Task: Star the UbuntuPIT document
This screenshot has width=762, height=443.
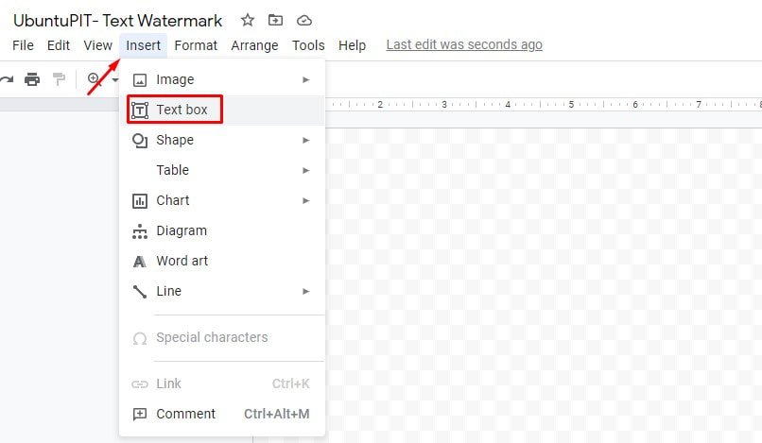Action: pyautogui.click(x=248, y=21)
